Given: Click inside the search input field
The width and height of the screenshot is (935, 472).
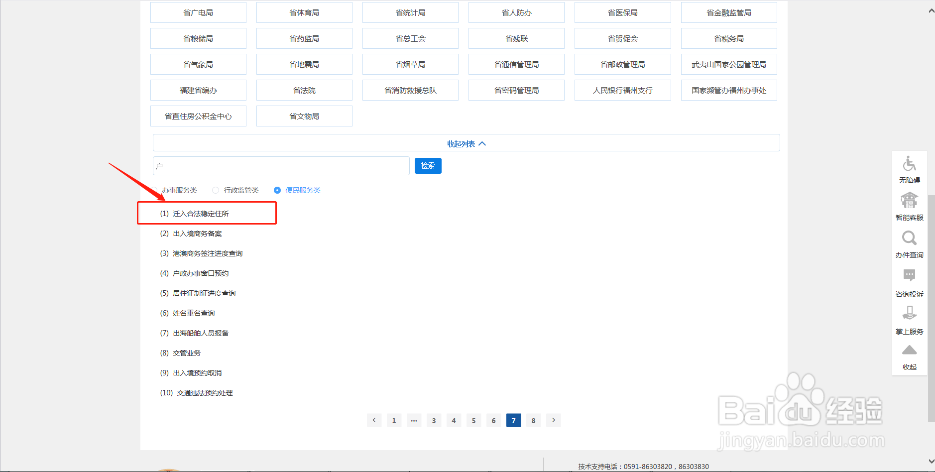Looking at the screenshot, I should tap(281, 165).
